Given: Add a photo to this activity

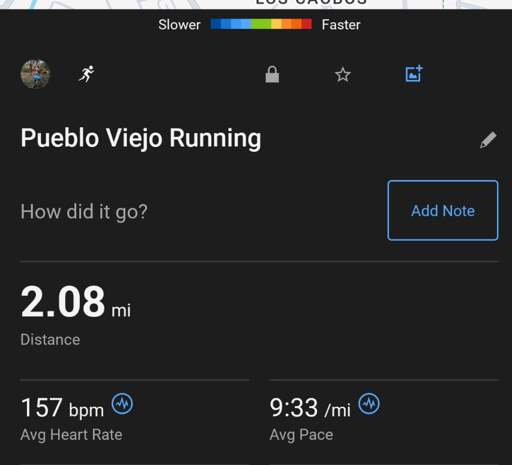Looking at the screenshot, I should 414,74.
